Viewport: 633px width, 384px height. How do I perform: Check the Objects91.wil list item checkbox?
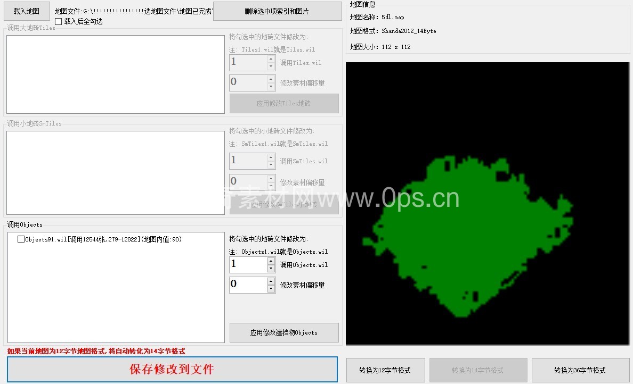point(21,239)
